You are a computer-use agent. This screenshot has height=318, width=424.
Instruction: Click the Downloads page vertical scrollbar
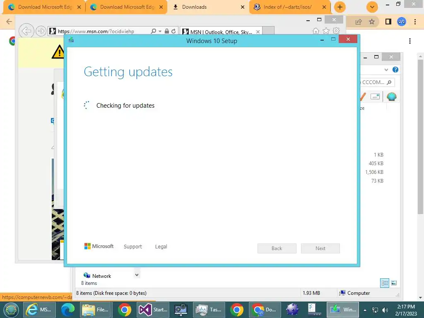(x=420, y=137)
